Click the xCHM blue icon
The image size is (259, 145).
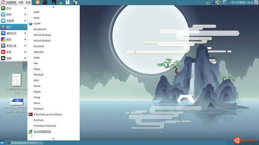tap(30, 24)
